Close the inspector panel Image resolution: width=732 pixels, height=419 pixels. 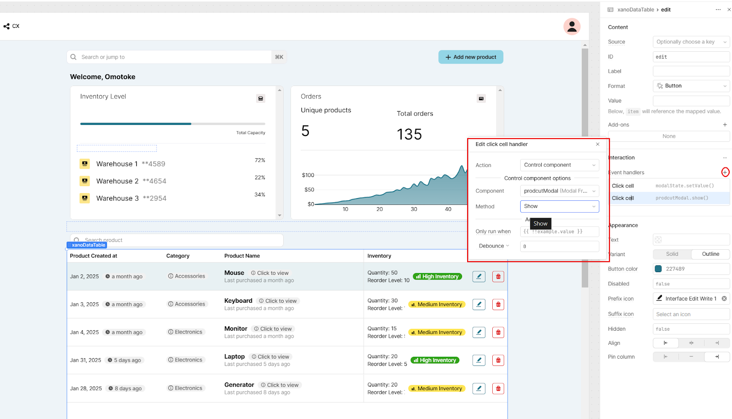pyautogui.click(x=729, y=10)
